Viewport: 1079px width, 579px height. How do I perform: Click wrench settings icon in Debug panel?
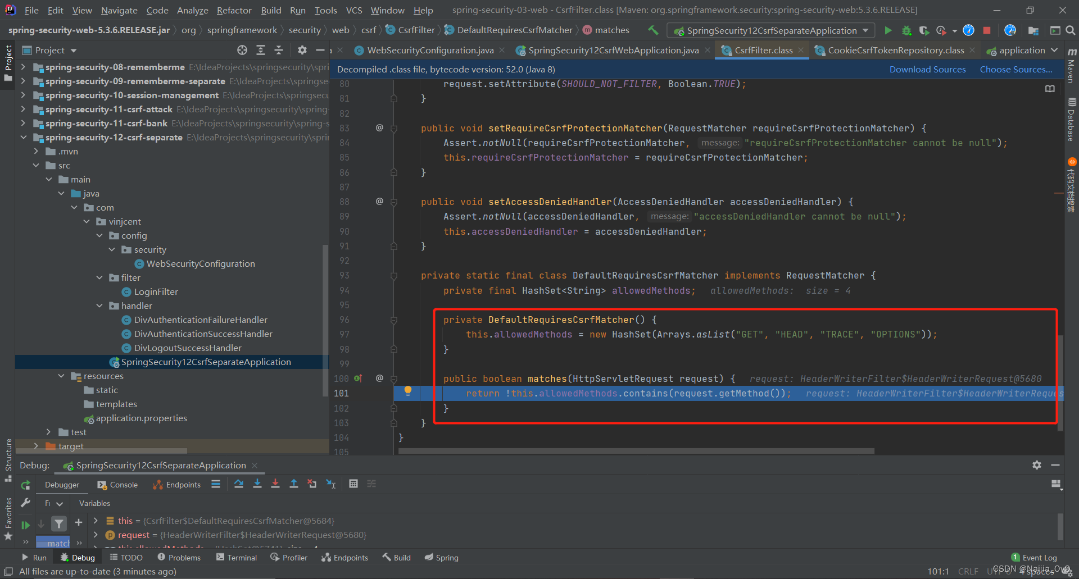tap(25, 503)
